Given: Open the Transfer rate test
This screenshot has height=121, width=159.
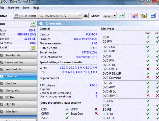Looking at the screenshot, I should click(x=18, y=55).
